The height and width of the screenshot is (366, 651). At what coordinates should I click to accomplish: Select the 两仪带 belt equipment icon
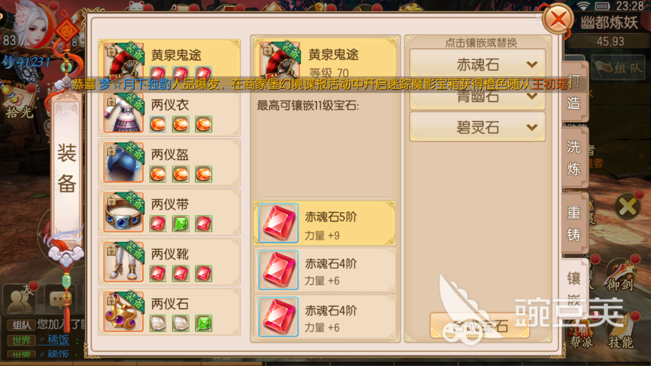124,212
